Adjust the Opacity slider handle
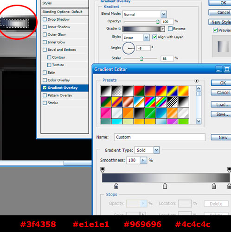 pyautogui.click(x=158, y=22)
